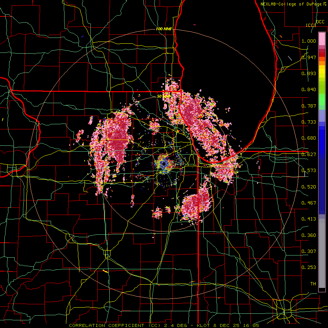This screenshot has width=328, height=328.
Task: Select the 0.520 legend value
Action: pos(309,187)
